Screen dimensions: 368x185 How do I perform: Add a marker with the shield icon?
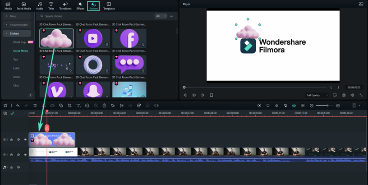(x=268, y=106)
